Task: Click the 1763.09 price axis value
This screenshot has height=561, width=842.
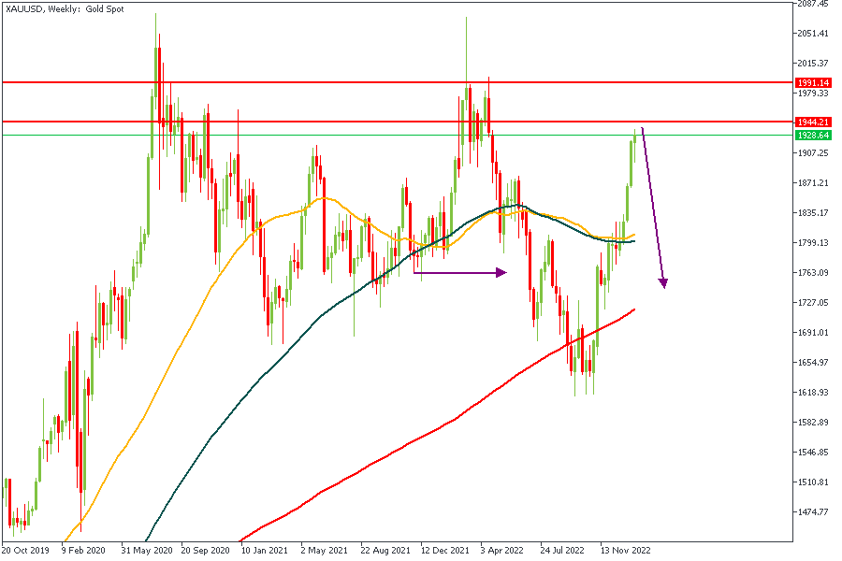Action: click(812, 273)
